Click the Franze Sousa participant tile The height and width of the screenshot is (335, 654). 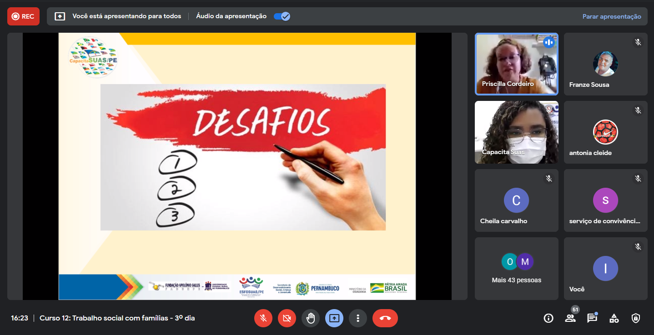pyautogui.click(x=605, y=64)
